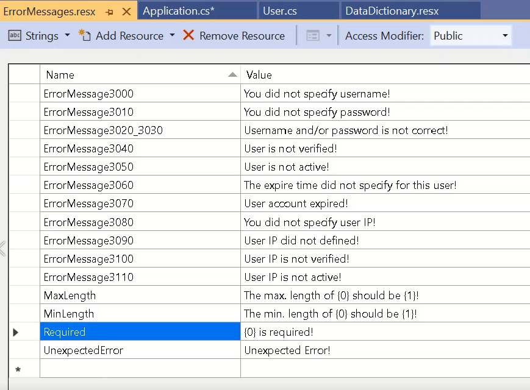Expand the Add Resource dropdown arrow

[173, 35]
